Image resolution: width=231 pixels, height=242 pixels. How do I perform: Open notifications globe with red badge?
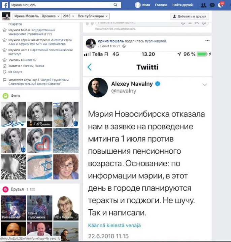[221, 5]
